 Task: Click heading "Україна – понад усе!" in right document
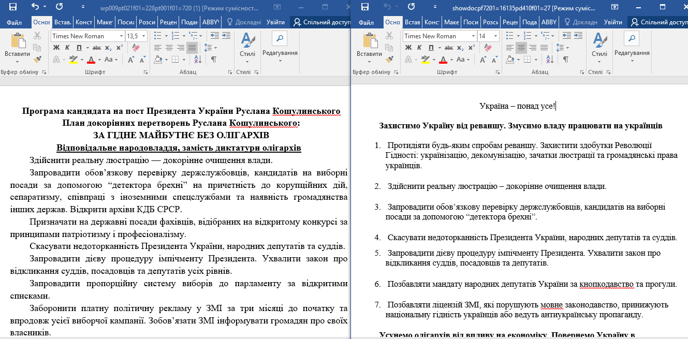click(517, 107)
